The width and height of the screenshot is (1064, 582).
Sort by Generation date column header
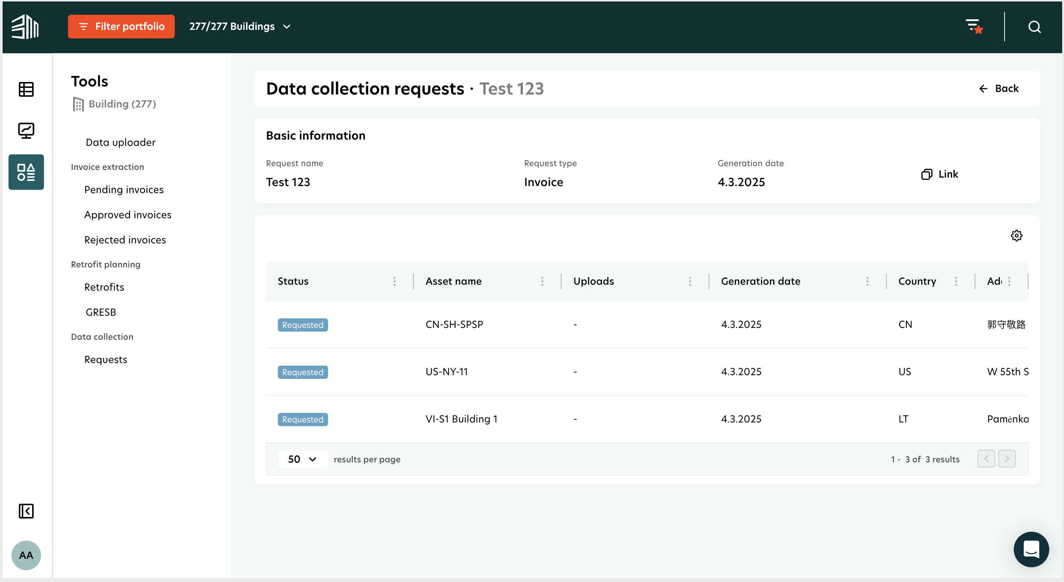(760, 281)
